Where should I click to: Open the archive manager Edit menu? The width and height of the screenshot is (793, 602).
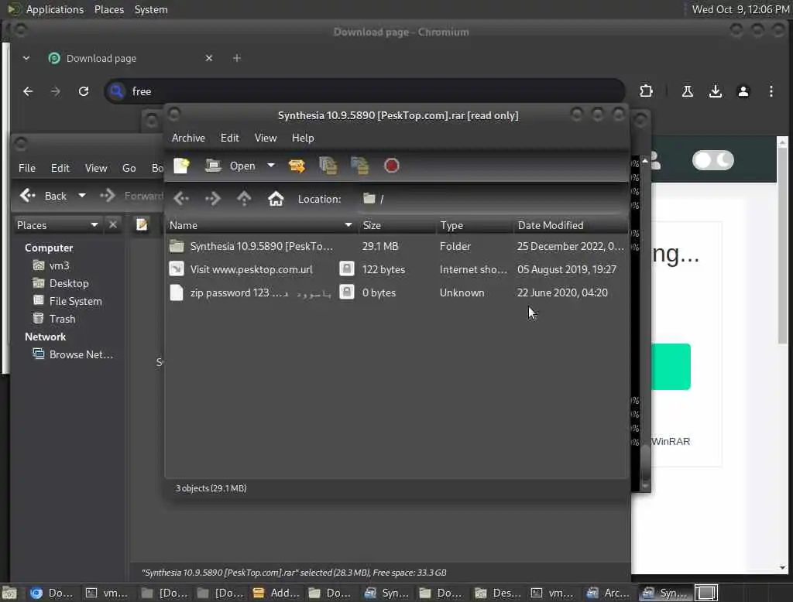coord(229,138)
